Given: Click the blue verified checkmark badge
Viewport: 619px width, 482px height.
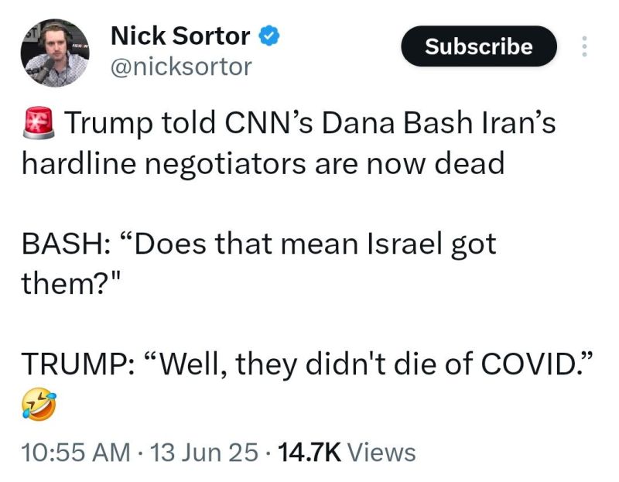Looking at the screenshot, I should tap(268, 36).
